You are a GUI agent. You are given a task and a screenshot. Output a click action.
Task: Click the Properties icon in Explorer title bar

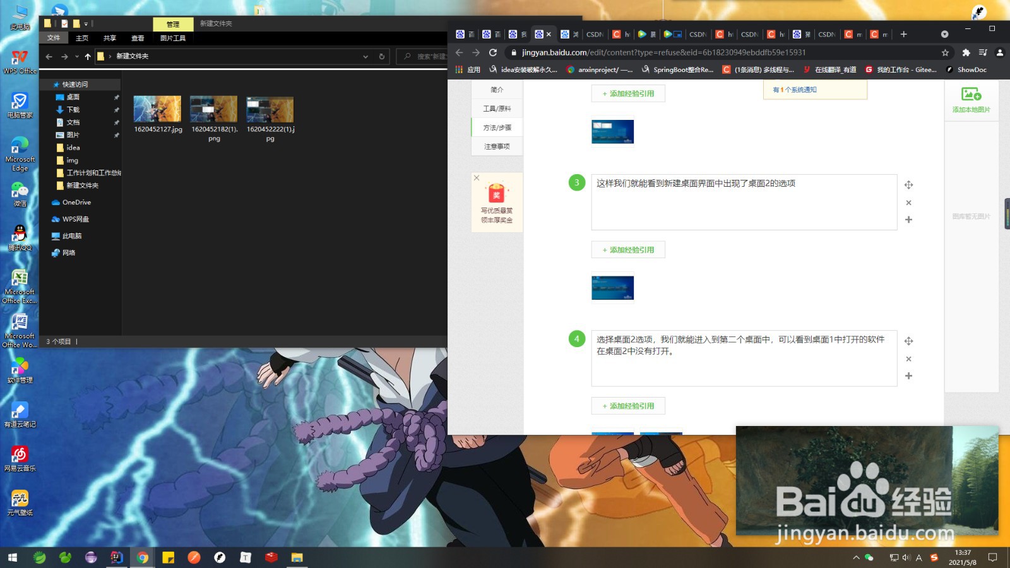point(64,24)
